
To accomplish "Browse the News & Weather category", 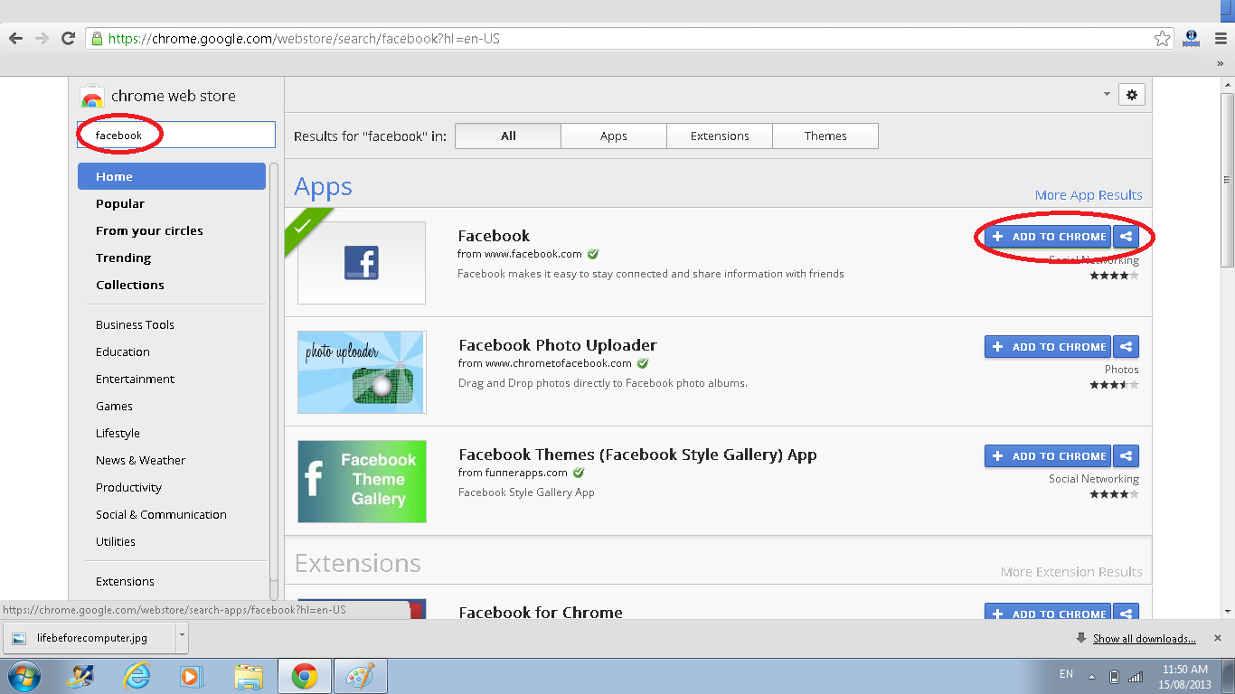I will click(x=140, y=460).
